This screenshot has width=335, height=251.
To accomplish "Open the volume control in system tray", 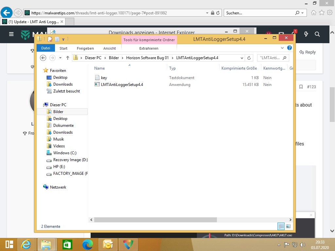I will pos(303,245).
